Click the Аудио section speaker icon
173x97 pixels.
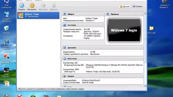click(65, 76)
